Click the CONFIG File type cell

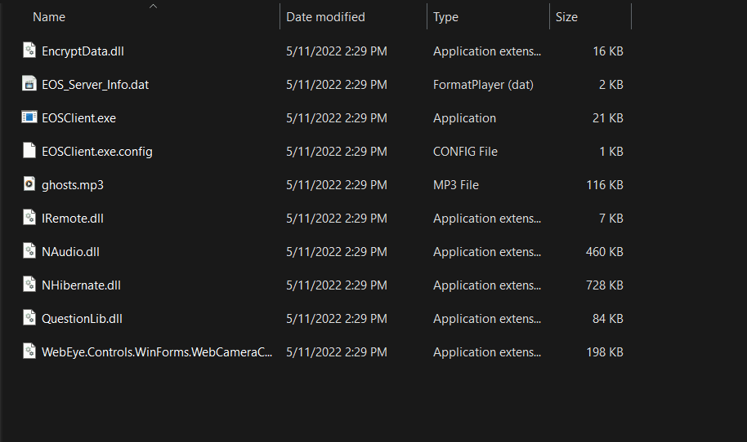465,152
